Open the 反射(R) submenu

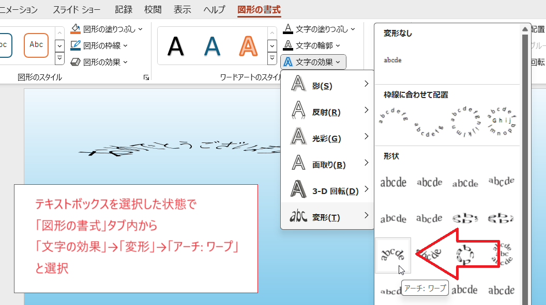coord(327,110)
